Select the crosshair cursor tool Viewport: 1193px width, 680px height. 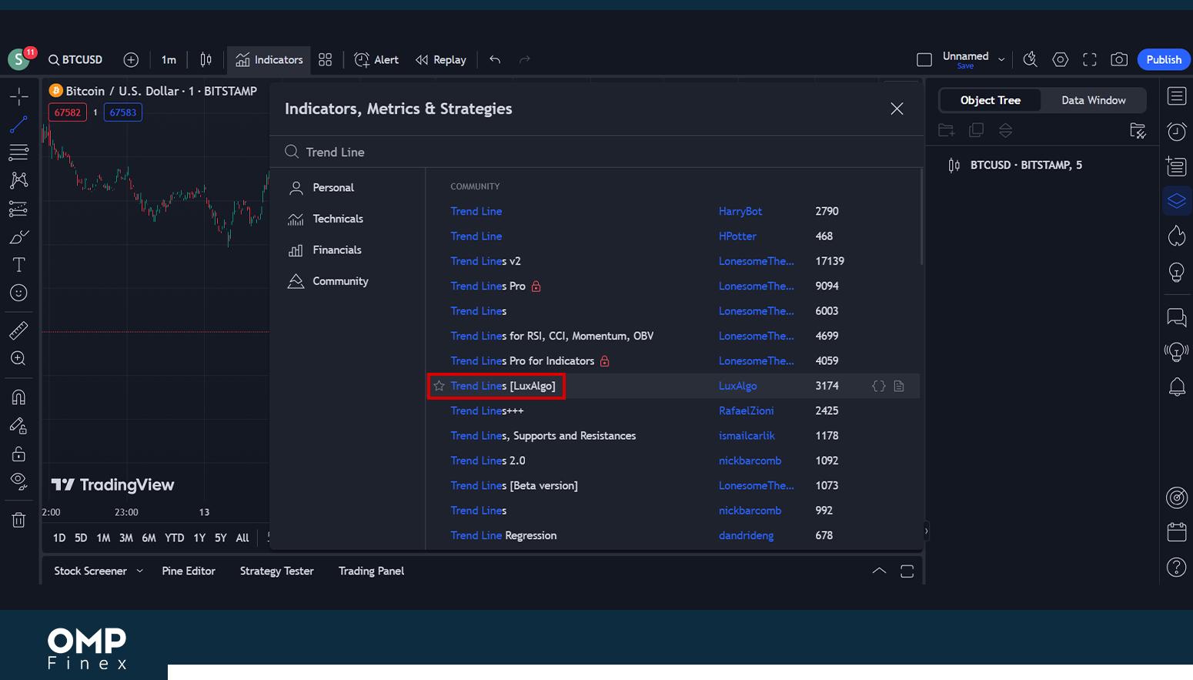tap(18, 96)
